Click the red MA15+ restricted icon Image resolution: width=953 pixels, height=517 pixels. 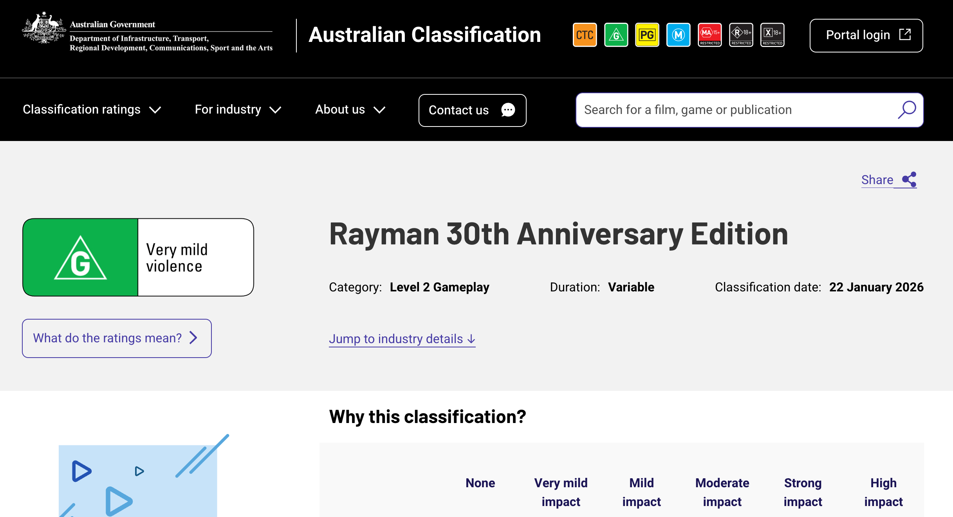coord(709,35)
